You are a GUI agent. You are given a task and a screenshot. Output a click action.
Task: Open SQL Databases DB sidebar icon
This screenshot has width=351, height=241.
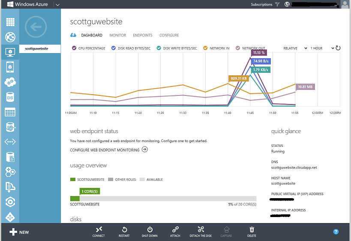[10, 97]
